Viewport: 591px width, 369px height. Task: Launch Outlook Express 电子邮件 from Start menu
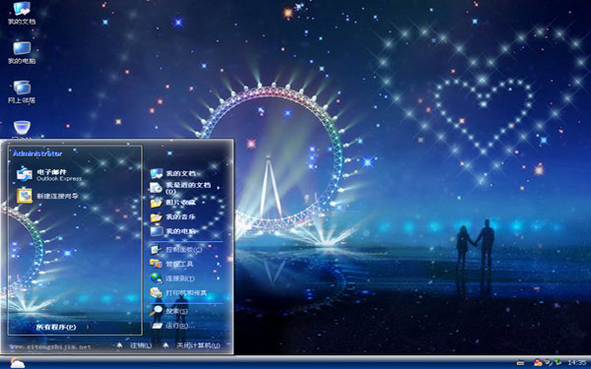click(x=49, y=175)
